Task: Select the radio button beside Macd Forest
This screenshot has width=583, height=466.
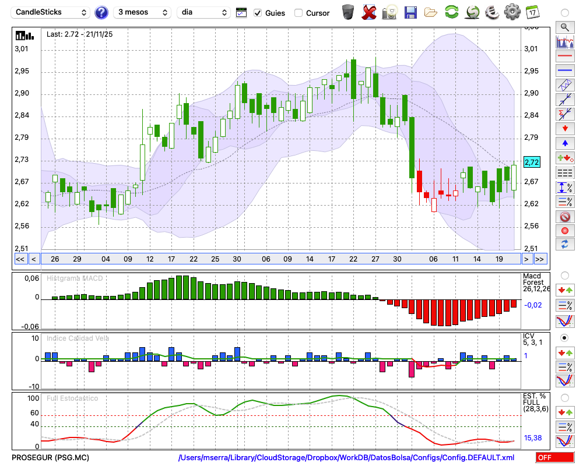Action: [564, 275]
